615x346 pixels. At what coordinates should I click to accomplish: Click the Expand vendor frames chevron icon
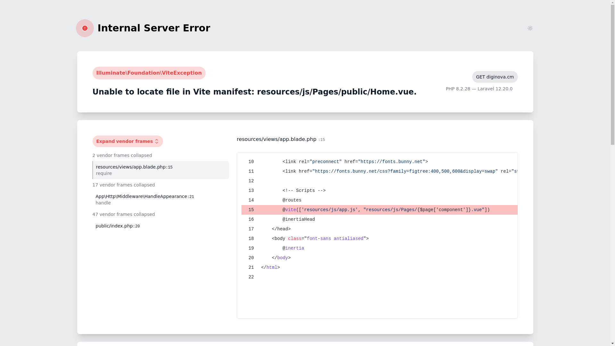(x=157, y=141)
